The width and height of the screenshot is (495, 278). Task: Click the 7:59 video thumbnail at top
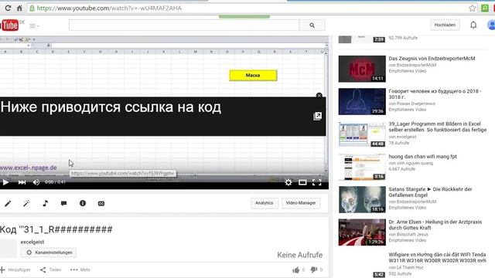[x=362, y=39]
